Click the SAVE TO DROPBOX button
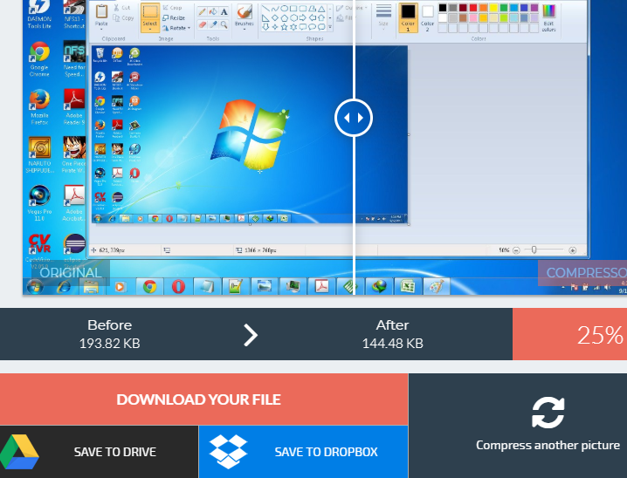The image size is (627, 478). 303,452
